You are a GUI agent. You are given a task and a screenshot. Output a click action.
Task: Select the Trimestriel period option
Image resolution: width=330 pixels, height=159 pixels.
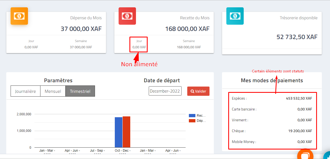pyautogui.click(x=80, y=91)
